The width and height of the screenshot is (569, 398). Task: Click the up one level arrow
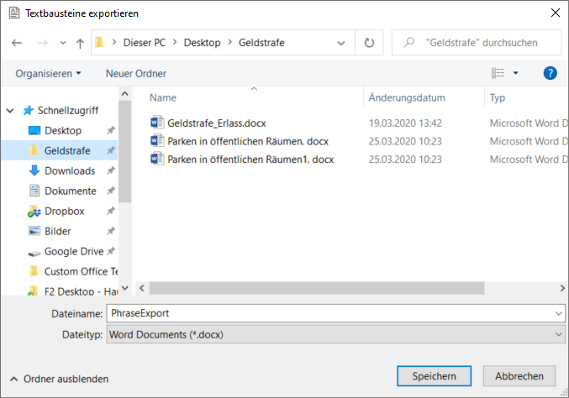(x=80, y=43)
